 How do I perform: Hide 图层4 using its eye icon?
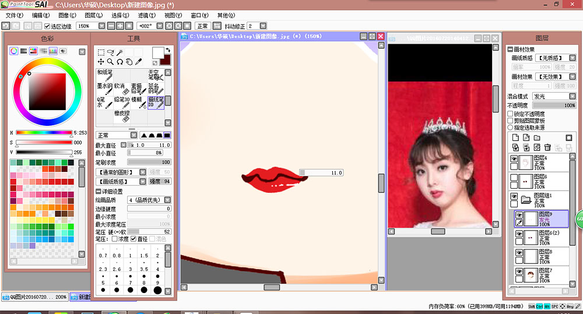[x=514, y=159]
